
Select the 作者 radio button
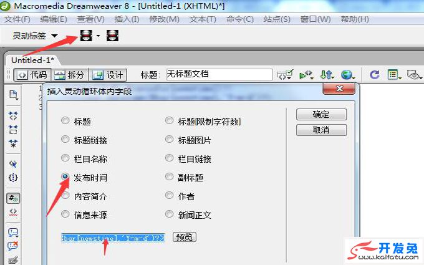point(169,195)
